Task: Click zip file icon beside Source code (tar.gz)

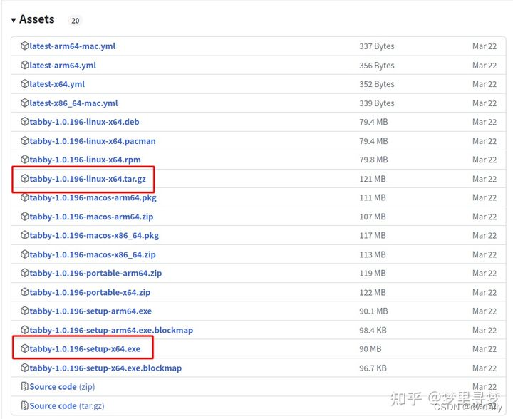Action: click(x=24, y=406)
